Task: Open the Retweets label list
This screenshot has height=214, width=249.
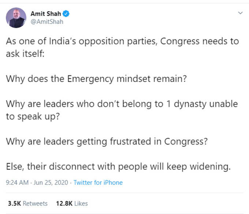Action: [35, 203]
